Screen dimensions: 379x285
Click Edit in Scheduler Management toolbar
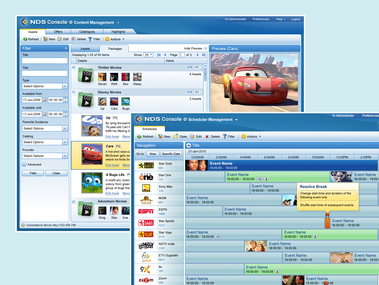click(x=196, y=136)
